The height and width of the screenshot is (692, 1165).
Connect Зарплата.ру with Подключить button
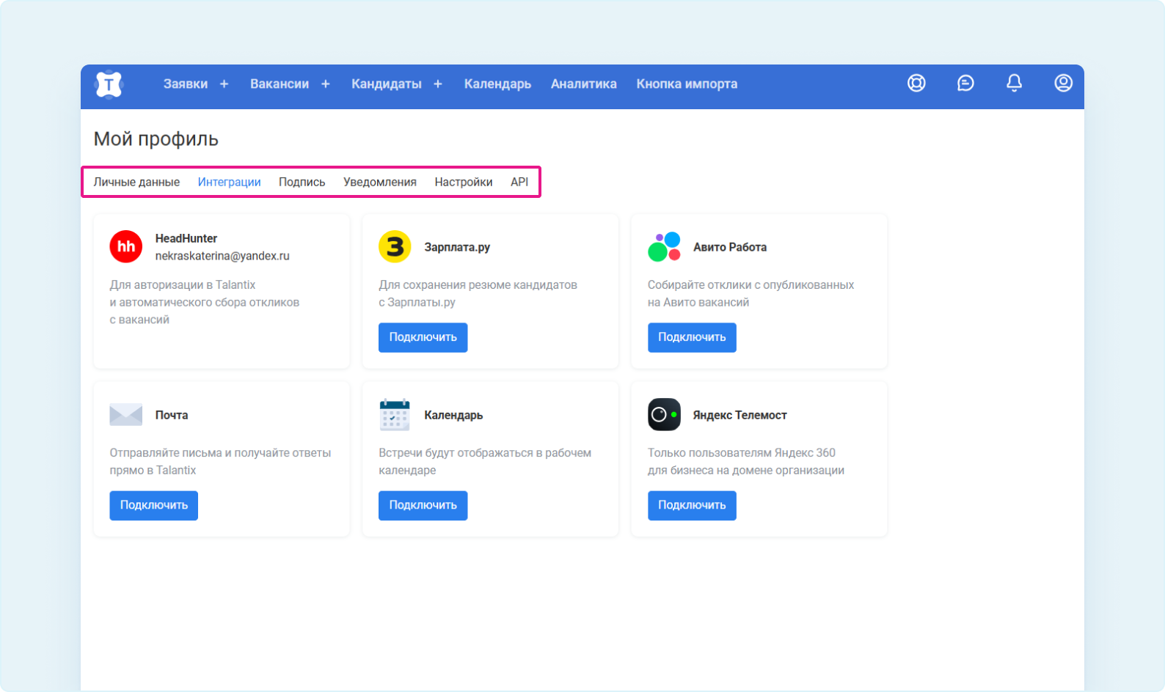[423, 337]
